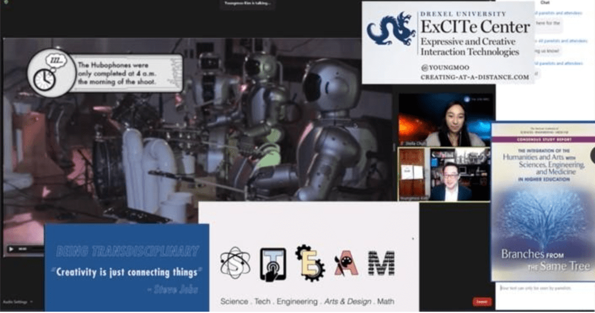Click the Drexel dragon logo
Screen dimensions: 595x313
(390, 29)
